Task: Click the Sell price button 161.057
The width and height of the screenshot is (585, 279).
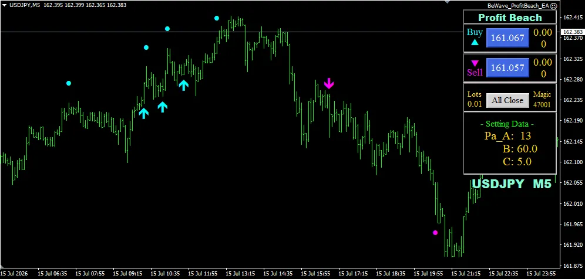Action: (508, 67)
